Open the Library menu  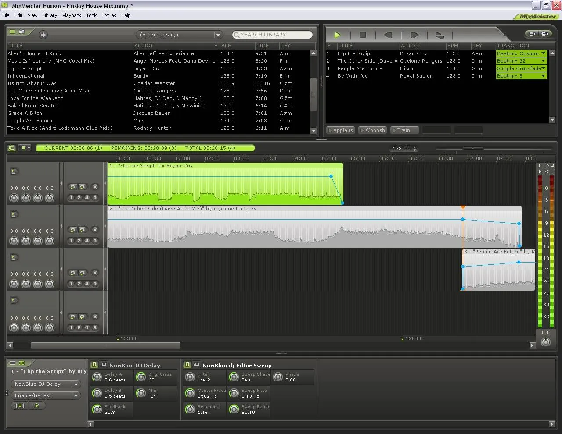pyautogui.click(x=50, y=15)
